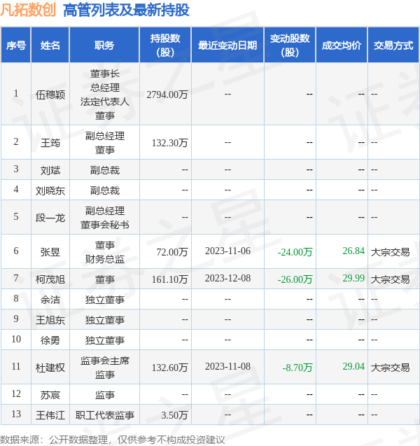Screen dimensions: 420x446
Task: Select the 变动股数(股) column header
Action: (290, 46)
